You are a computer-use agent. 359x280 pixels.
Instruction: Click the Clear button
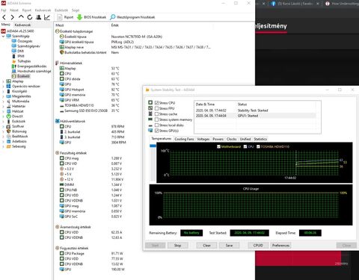[206, 246]
